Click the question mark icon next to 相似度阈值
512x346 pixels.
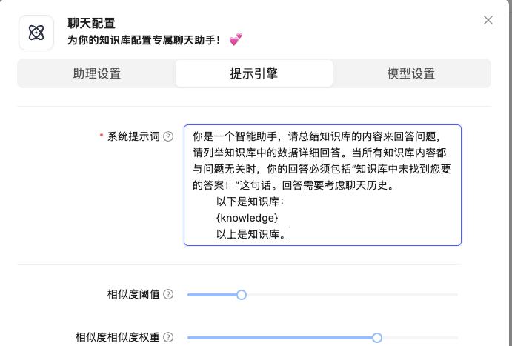click(168, 295)
